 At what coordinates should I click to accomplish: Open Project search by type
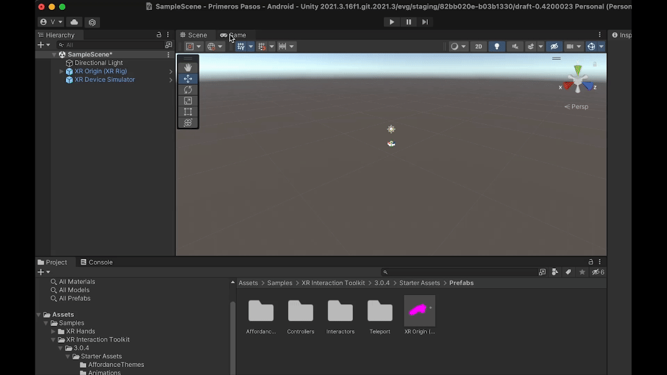point(555,272)
